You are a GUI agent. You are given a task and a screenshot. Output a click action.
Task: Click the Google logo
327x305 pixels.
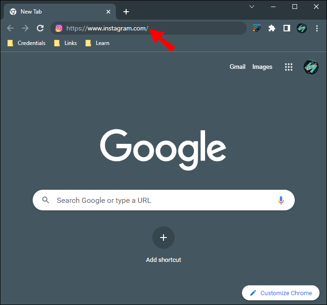point(163,149)
